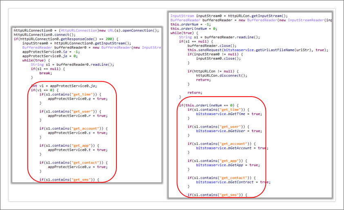The image size is (344, 210).
Task: Select the line "appProtectService0.ia = -1;"
Action: [x=51, y=52]
